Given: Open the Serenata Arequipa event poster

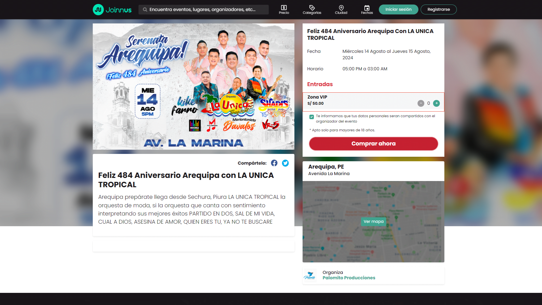Looking at the screenshot, I should pos(193,86).
